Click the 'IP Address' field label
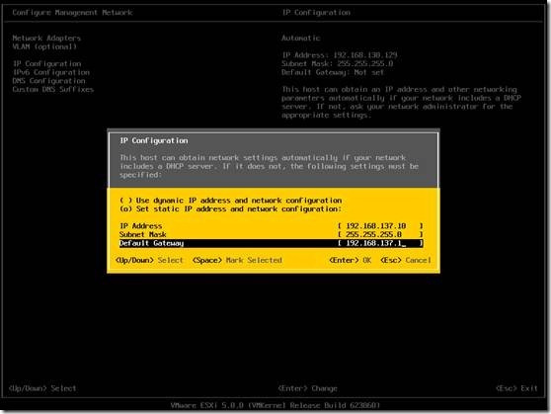This screenshot has width=551, height=414. click(x=140, y=226)
